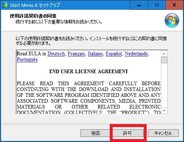Click the scroll down arrow in the license box
This screenshot has width=184, height=142.
(x=164, y=110)
